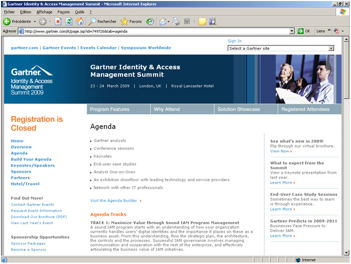
Task: Follow the gartner.com link
Action: [24, 48]
